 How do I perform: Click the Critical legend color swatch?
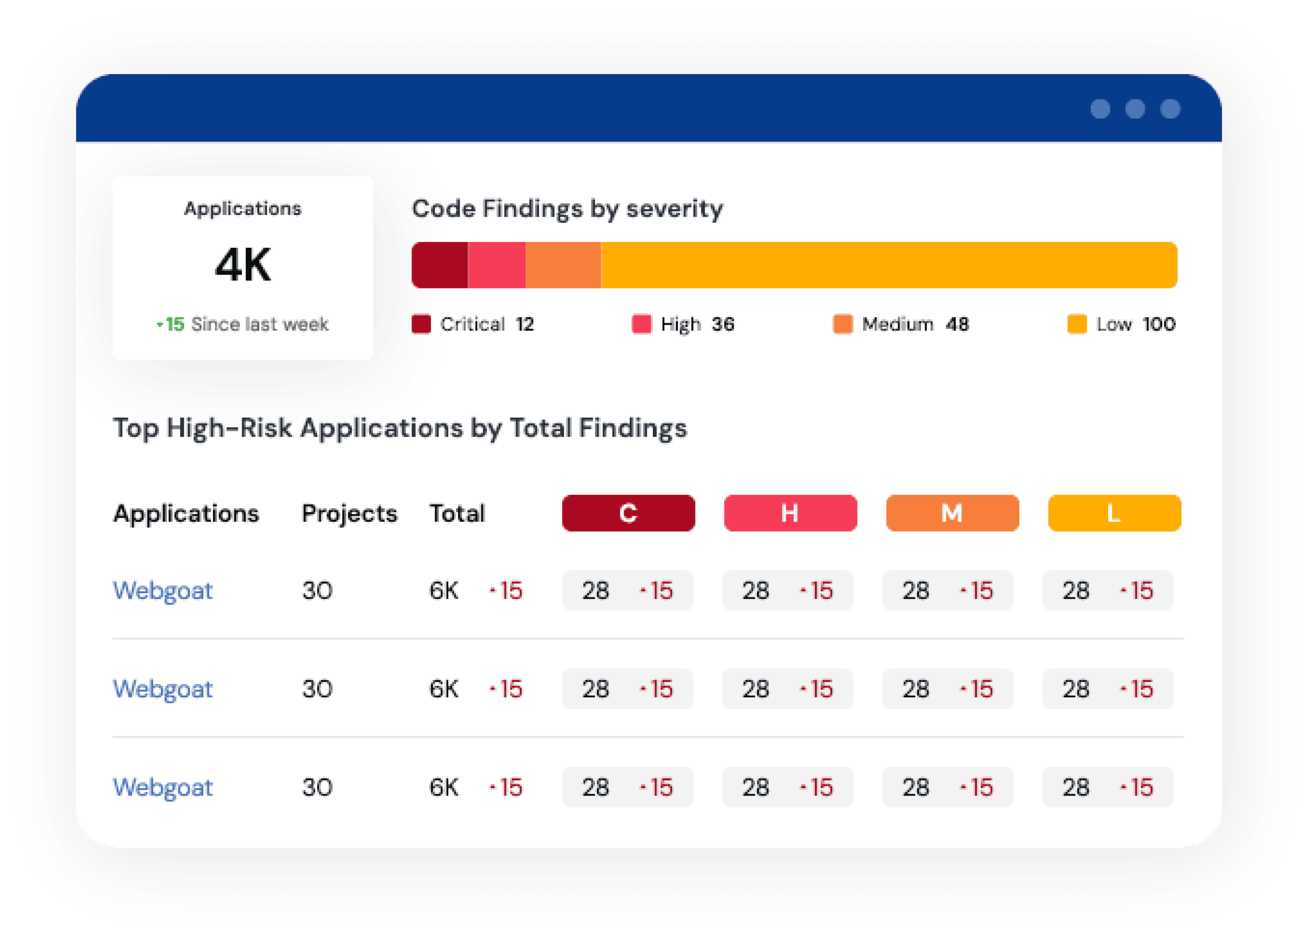[421, 324]
